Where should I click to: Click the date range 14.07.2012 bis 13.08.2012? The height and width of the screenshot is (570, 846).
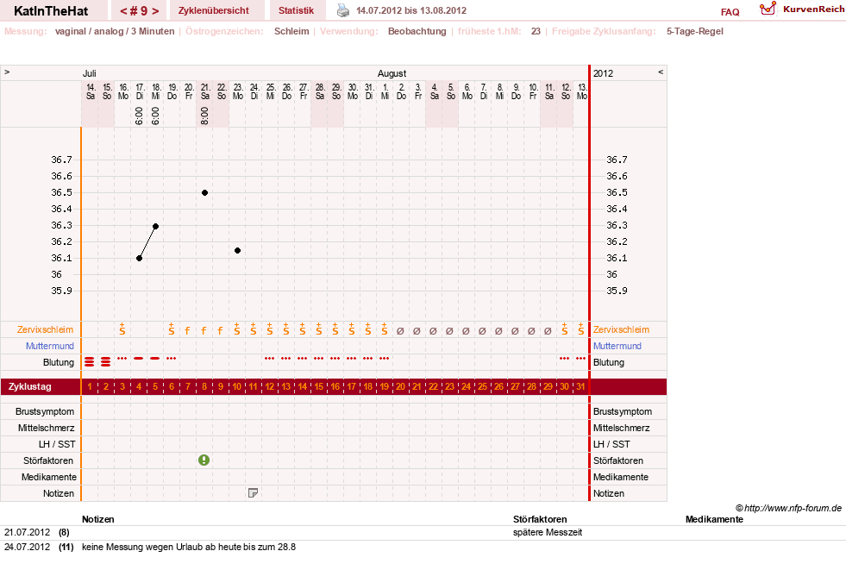pos(411,10)
